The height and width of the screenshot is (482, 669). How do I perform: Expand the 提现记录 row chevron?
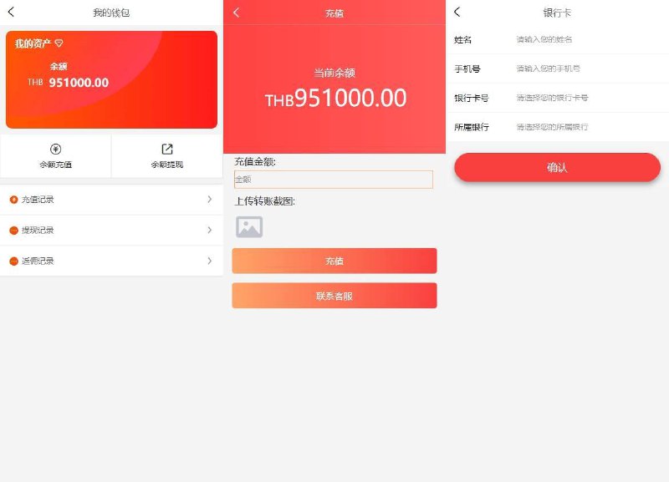click(210, 230)
